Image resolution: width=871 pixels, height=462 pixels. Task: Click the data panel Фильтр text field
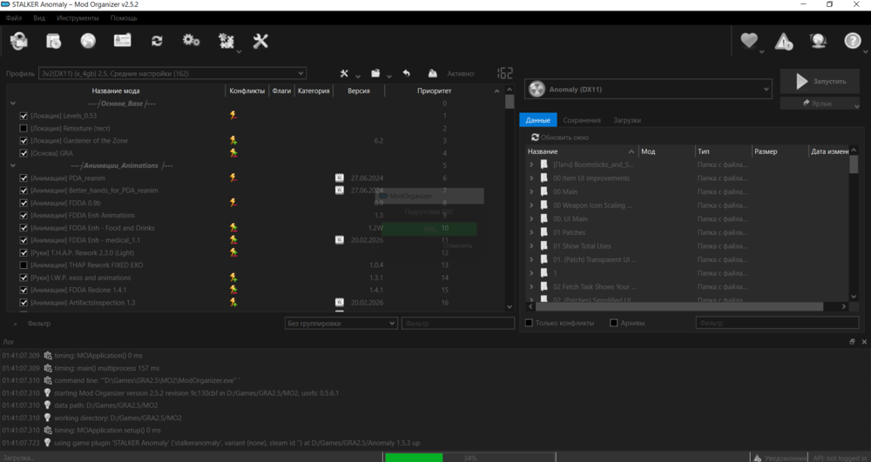[x=777, y=323]
